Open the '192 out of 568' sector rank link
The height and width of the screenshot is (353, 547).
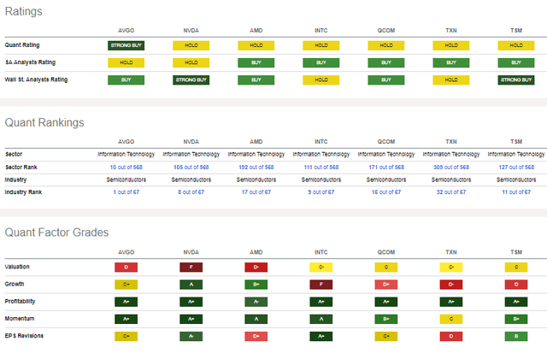pyautogui.click(x=256, y=167)
